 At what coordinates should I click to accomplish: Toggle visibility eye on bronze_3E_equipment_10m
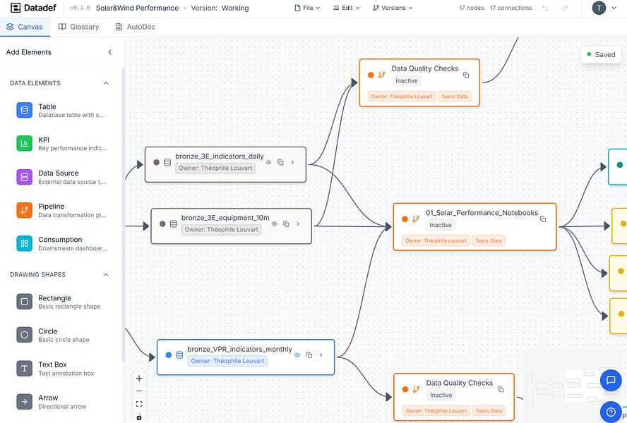click(274, 224)
